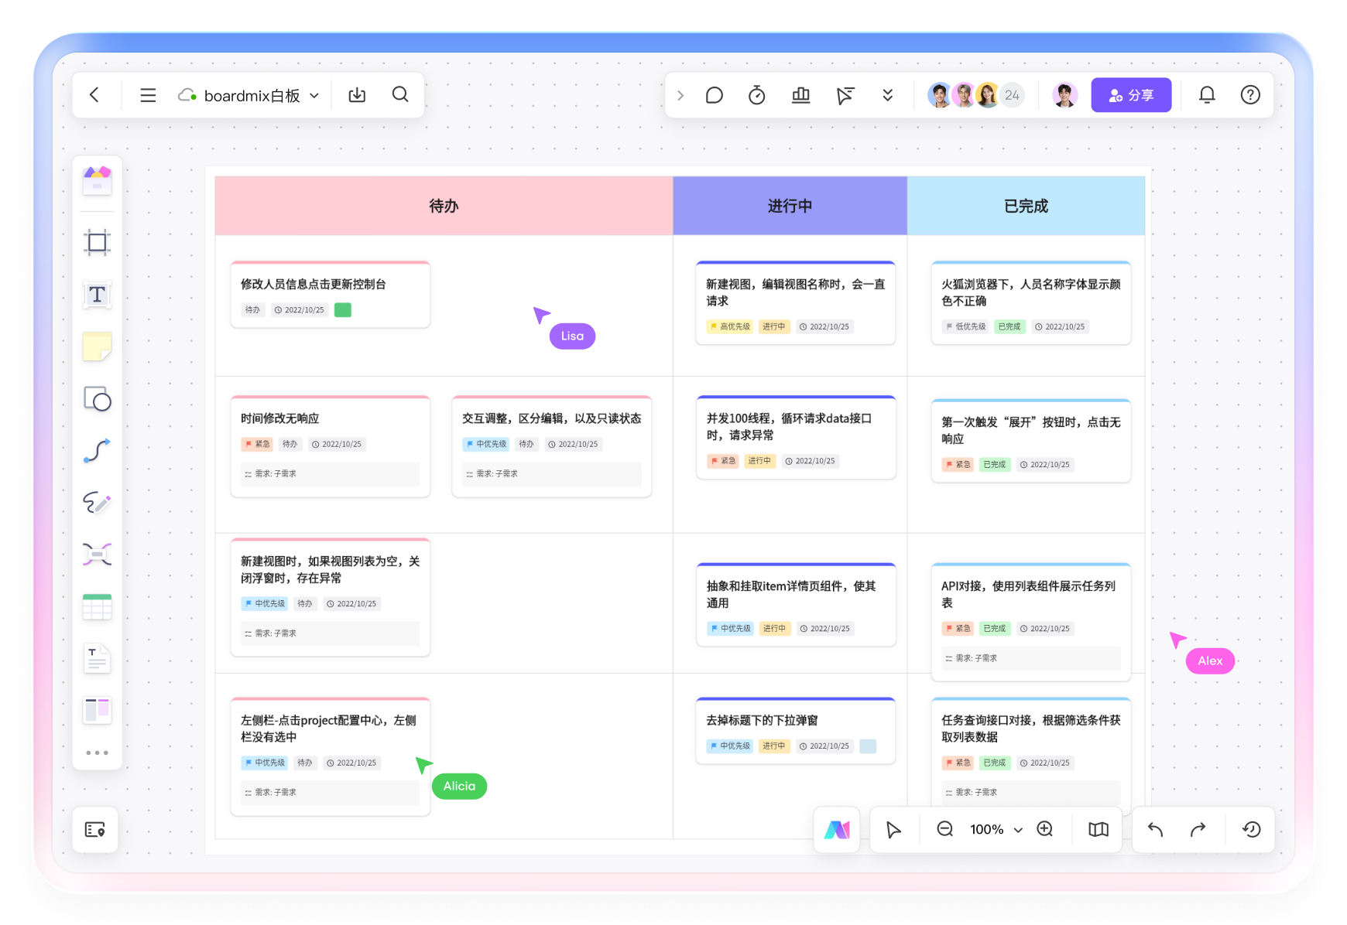
Task: Select the Text tool in left toolbar
Action: coord(97,295)
